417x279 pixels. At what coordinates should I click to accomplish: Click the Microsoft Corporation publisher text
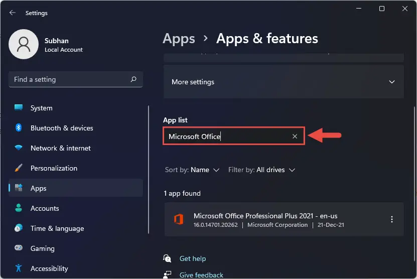pyautogui.click(x=277, y=225)
